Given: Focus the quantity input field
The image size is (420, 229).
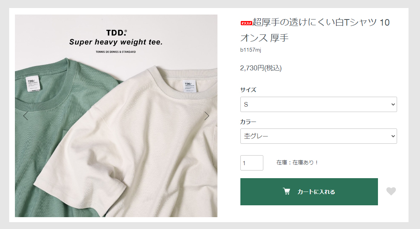Looking at the screenshot, I should click(252, 163).
